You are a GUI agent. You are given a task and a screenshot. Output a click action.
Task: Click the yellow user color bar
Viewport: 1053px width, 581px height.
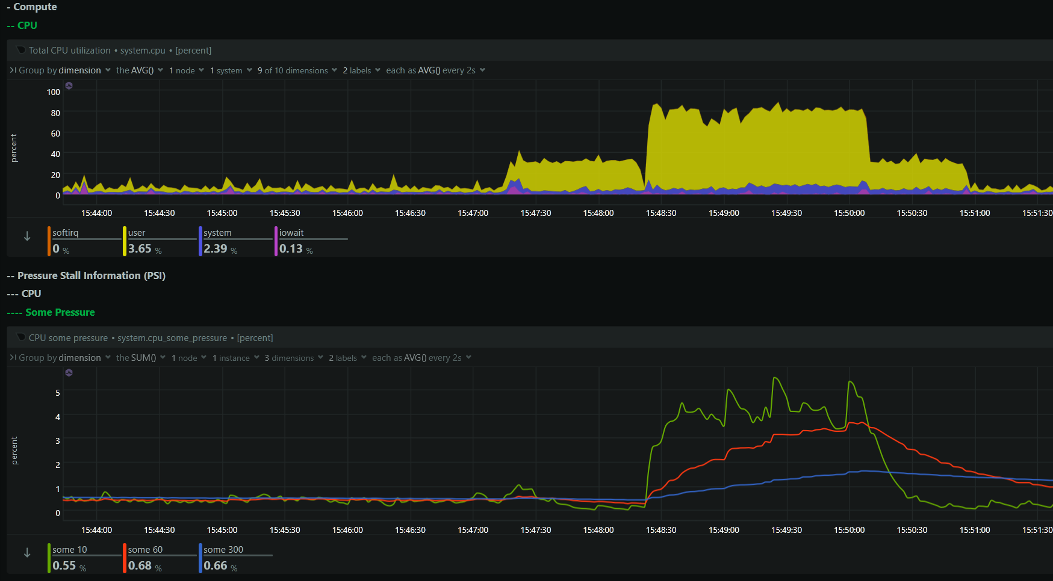point(125,241)
